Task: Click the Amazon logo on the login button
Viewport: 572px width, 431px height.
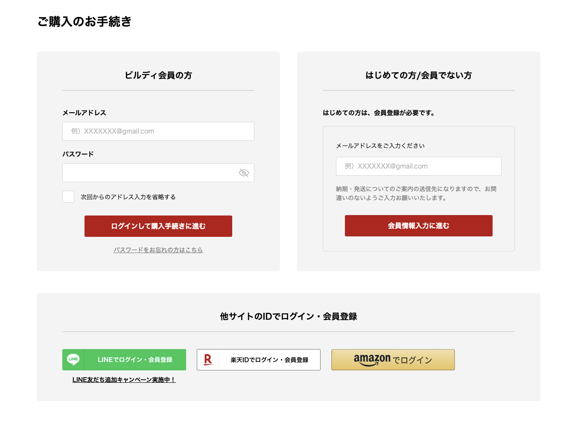Action: (372, 359)
